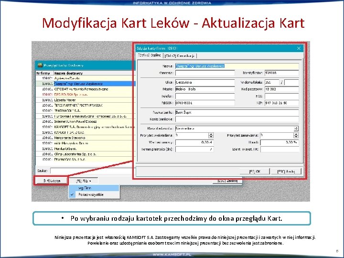Click the Konto bankowe input field

pos(237,119)
